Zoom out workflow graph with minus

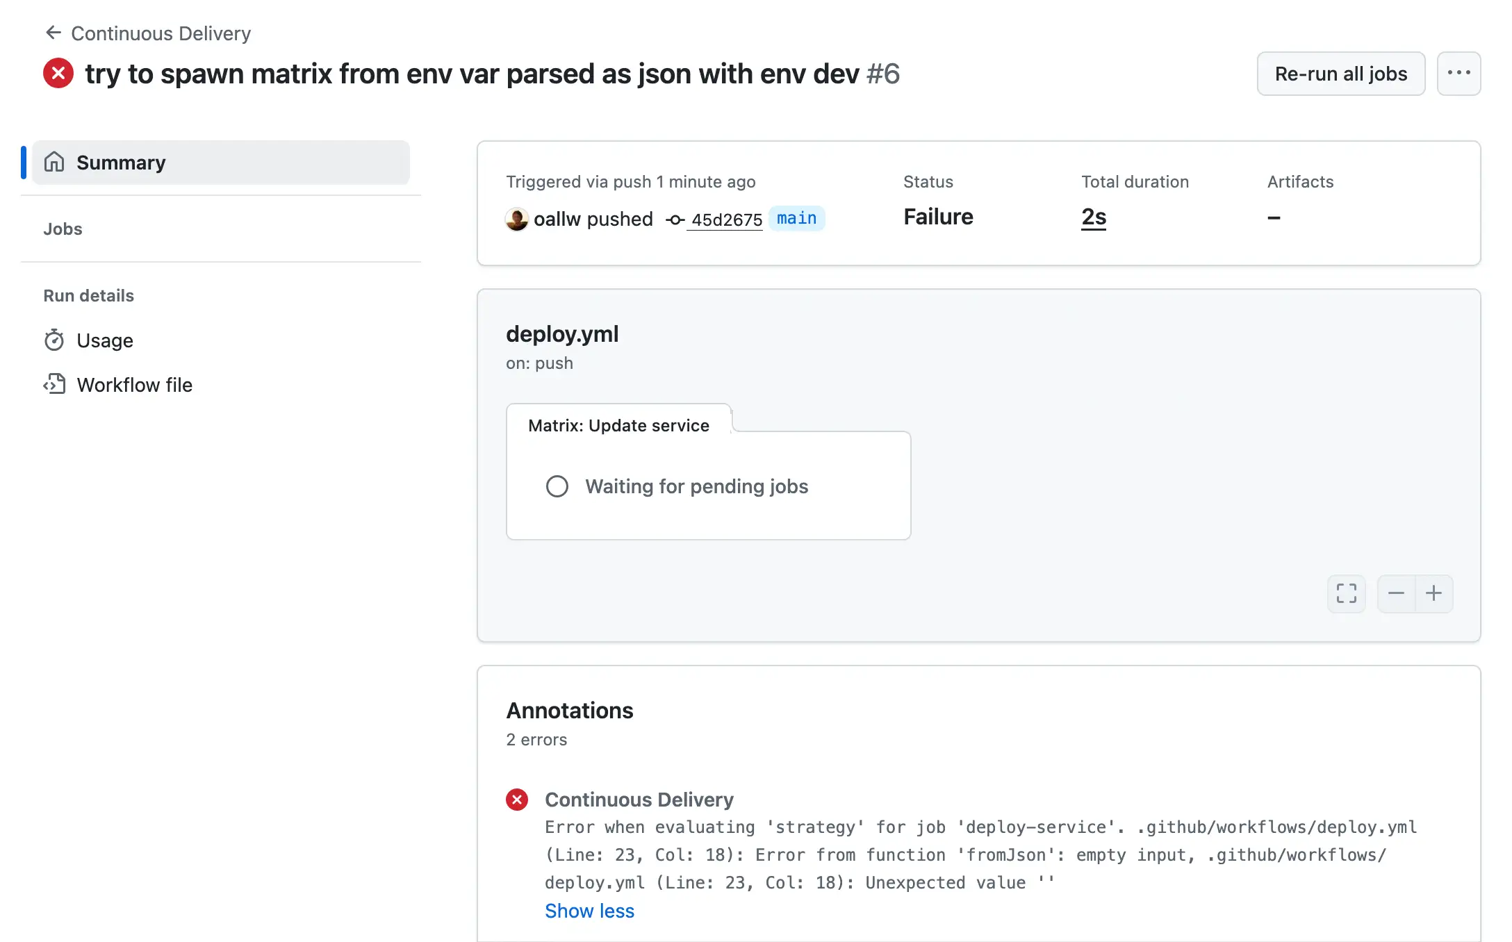point(1396,593)
